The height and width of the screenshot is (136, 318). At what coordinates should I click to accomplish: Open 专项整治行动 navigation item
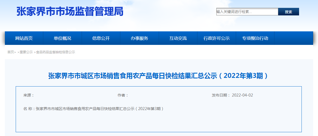255,38
